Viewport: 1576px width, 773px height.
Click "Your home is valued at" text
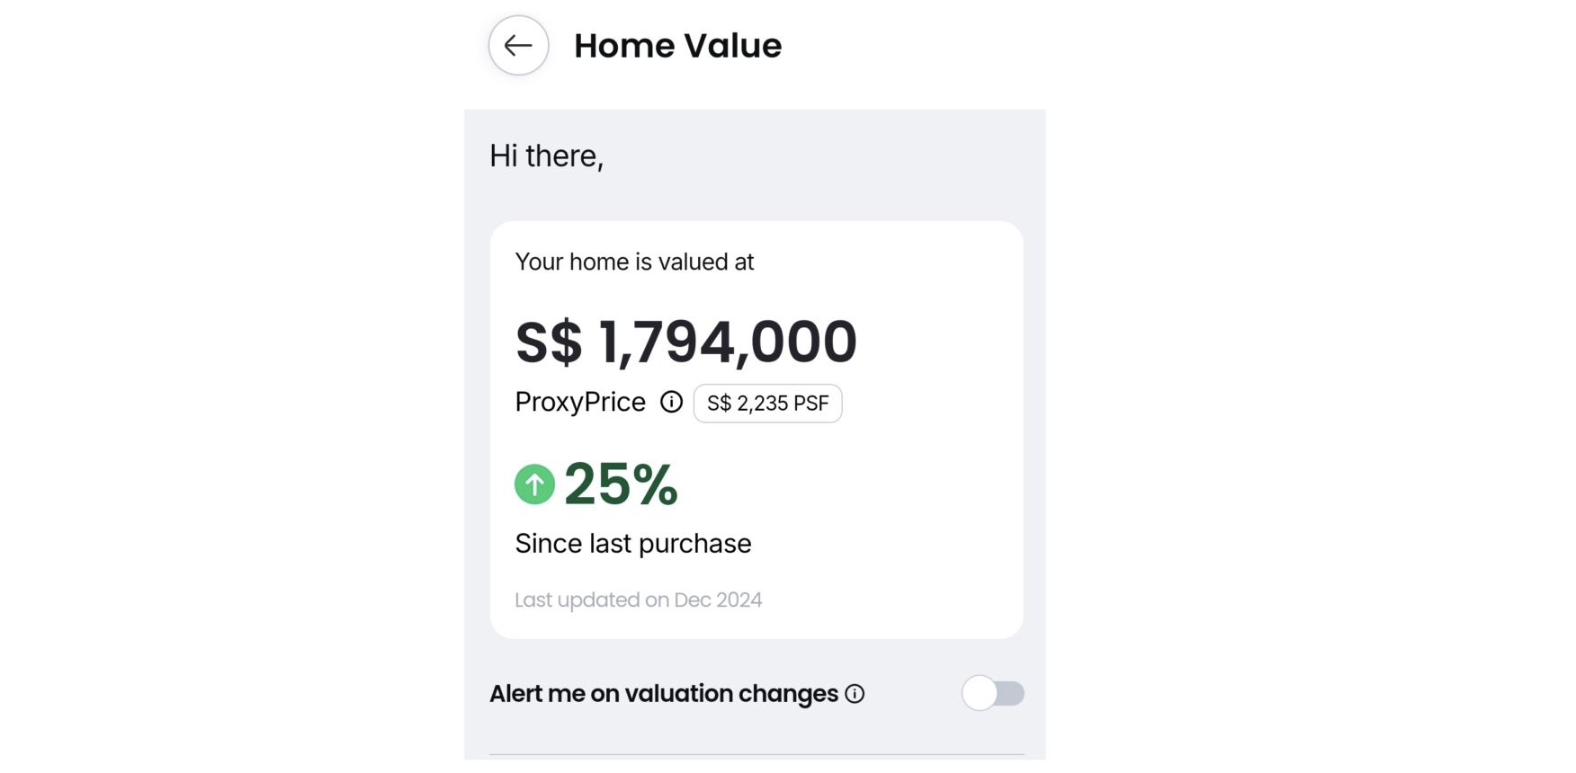click(x=634, y=262)
